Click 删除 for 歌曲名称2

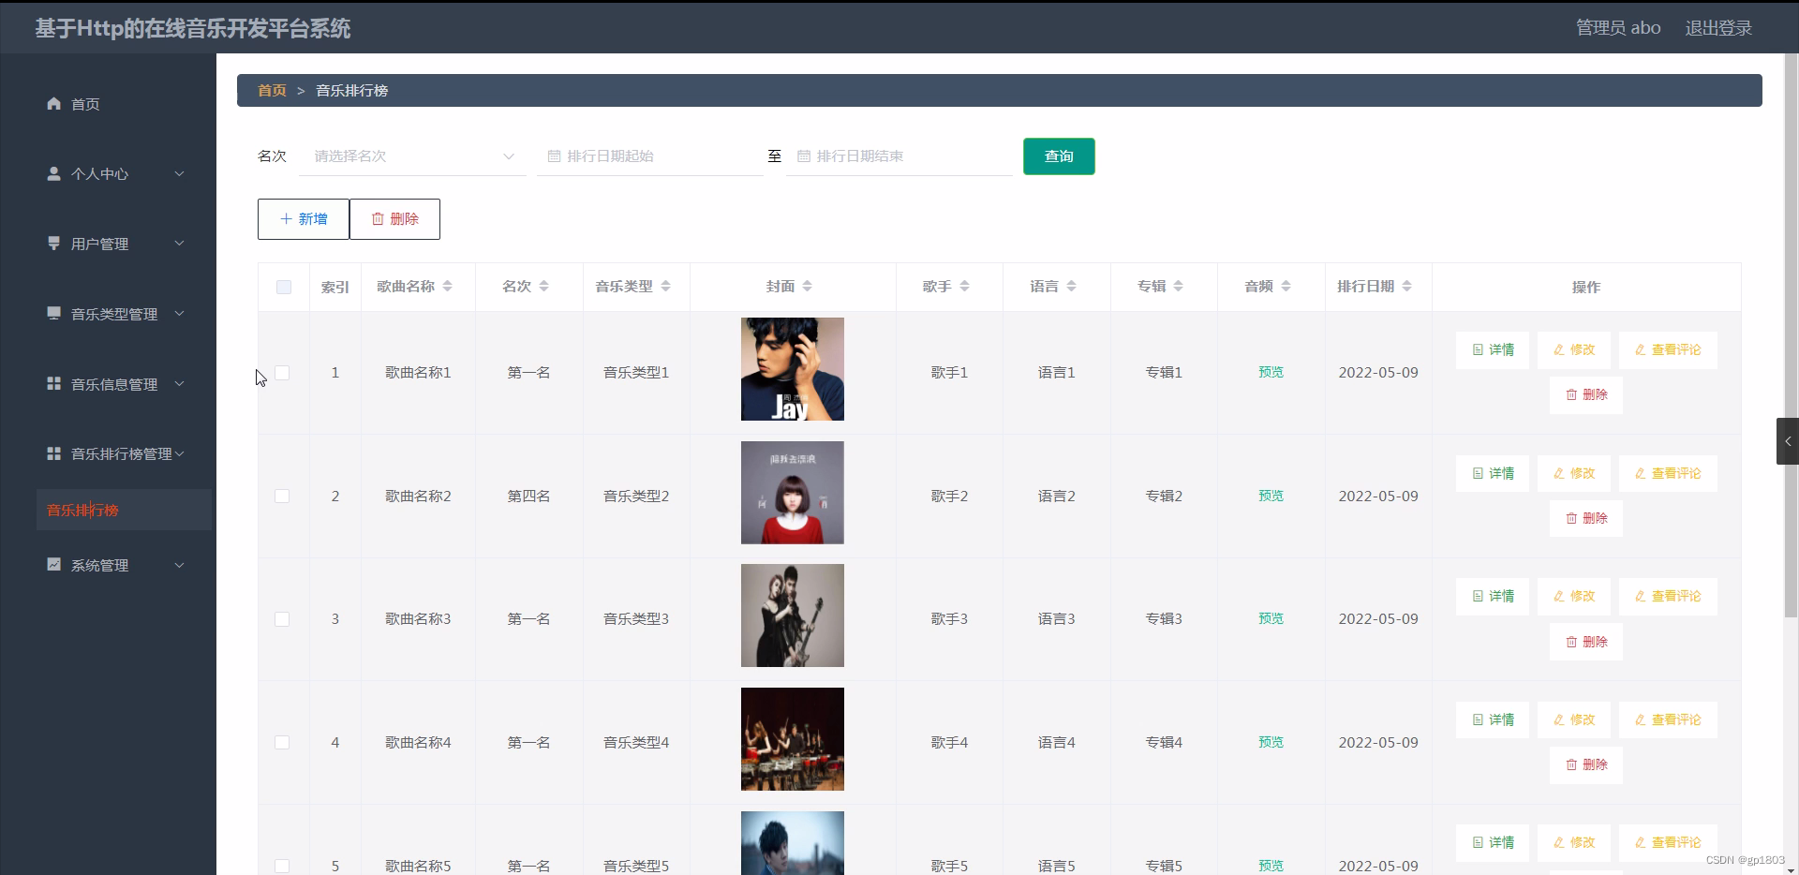pos(1586,519)
